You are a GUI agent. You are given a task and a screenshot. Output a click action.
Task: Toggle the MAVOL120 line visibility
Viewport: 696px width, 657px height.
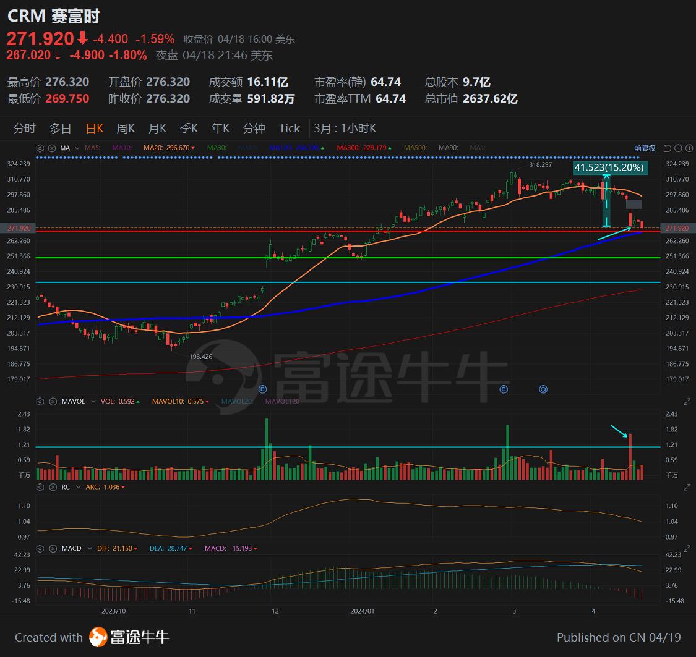click(x=282, y=401)
